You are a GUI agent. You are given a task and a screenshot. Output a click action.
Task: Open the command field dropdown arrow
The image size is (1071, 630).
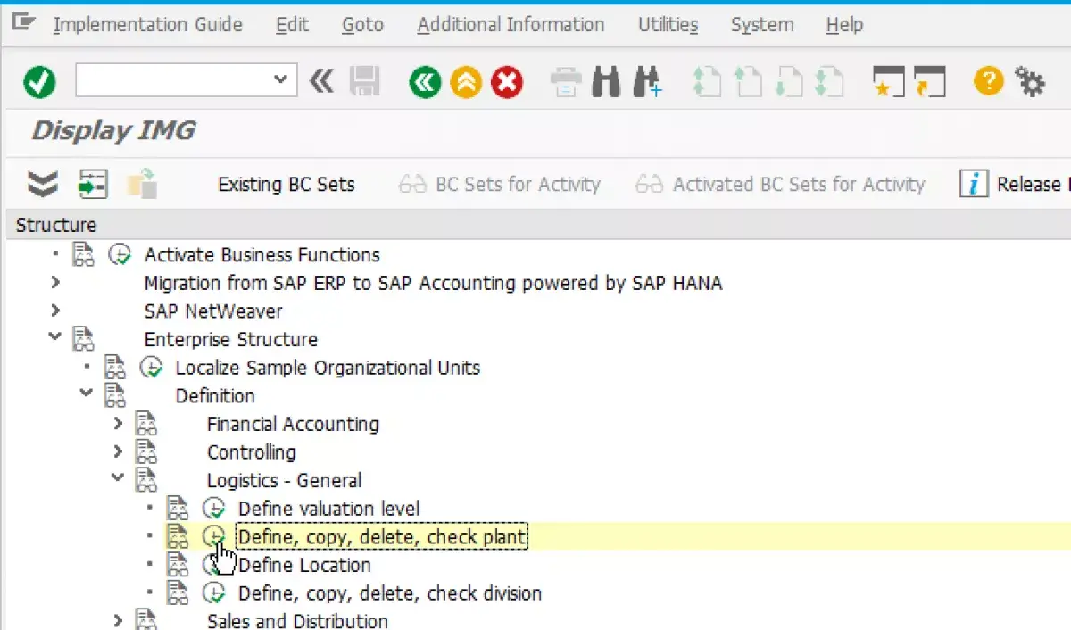[x=281, y=79]
